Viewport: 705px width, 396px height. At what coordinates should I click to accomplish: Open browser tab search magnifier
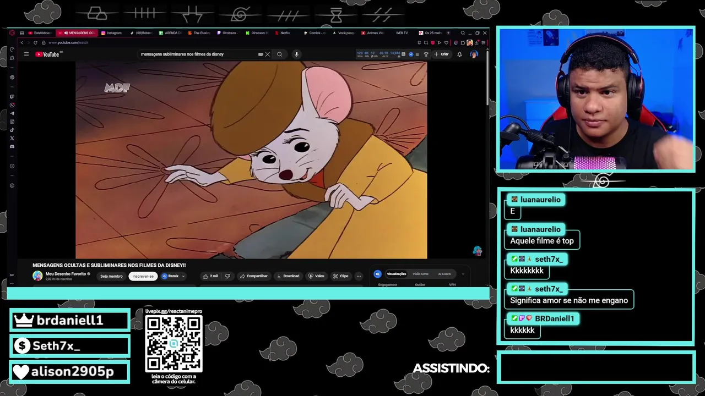coord(463,33)
